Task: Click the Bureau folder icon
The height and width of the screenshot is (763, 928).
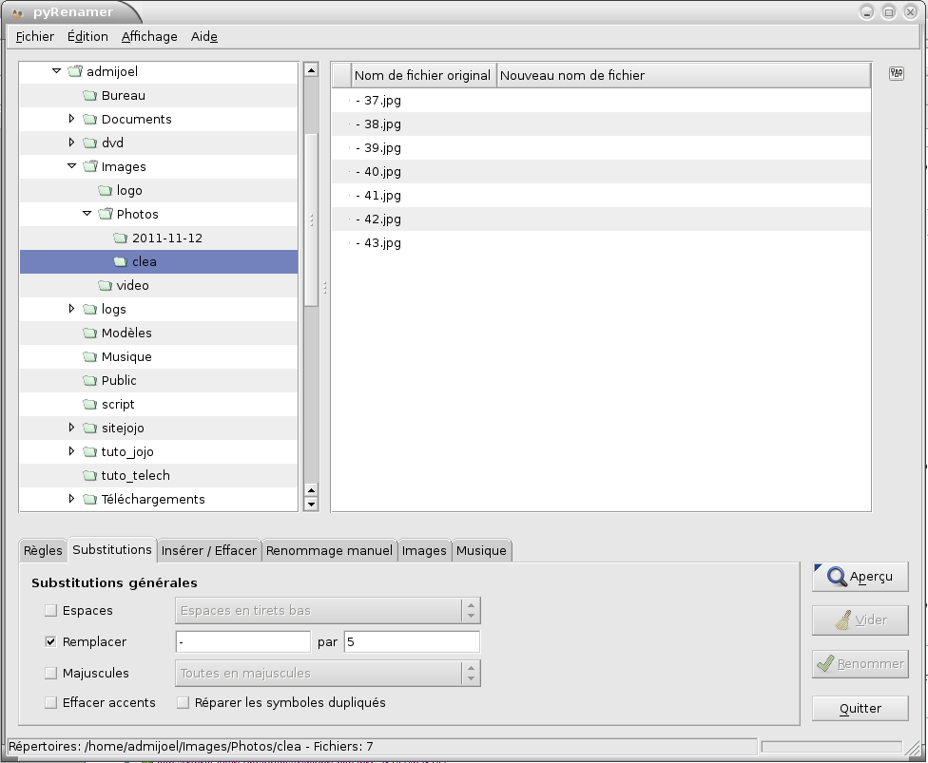Action: (89, 96)
